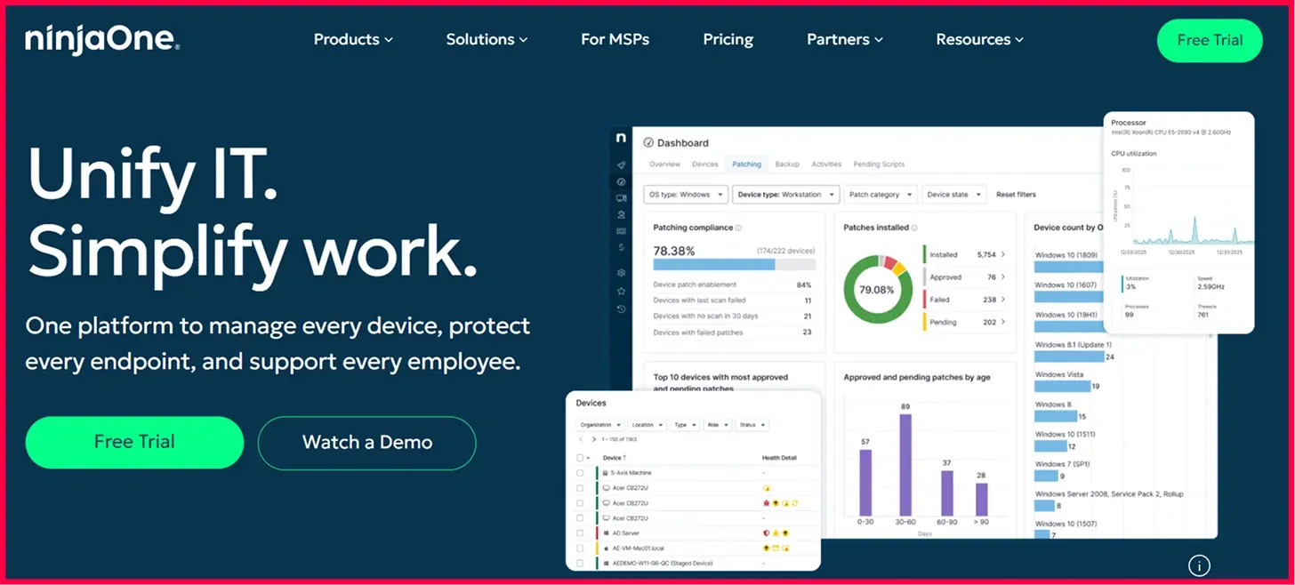Viewport: 1295px width, 585px height.
Task: Click the dollar sign icon in sidebar
Action: click(621, 247)
